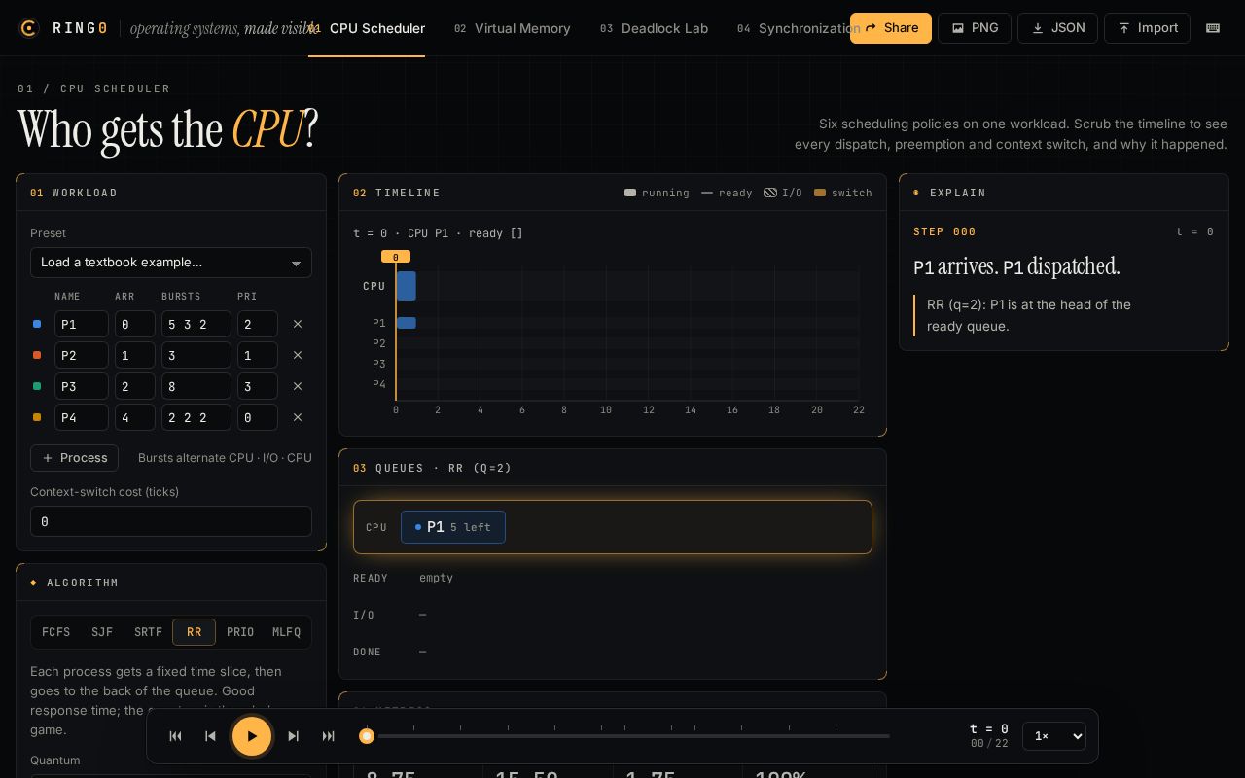
Task: Switch to the Virtual Memory tab
Action: (x=513, y=28)
